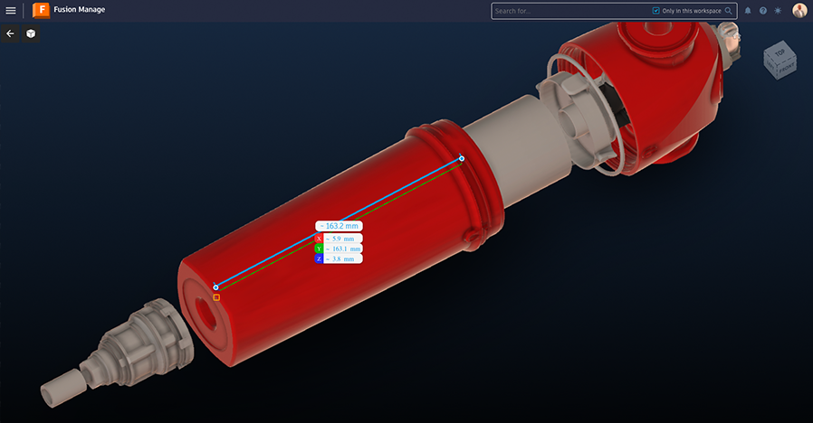Image resolution: width=813 pixels, height=423 pixels.
Task: Open the help question mark icon
Action: (x=763, y=11)
